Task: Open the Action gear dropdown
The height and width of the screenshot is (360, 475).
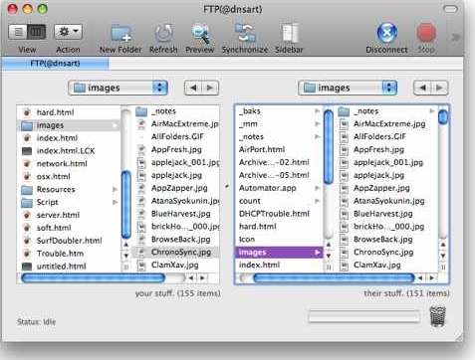Action: coord(68,32)
